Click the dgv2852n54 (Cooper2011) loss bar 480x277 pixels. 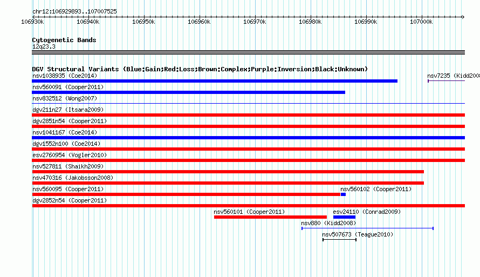(x=248, y=206)
